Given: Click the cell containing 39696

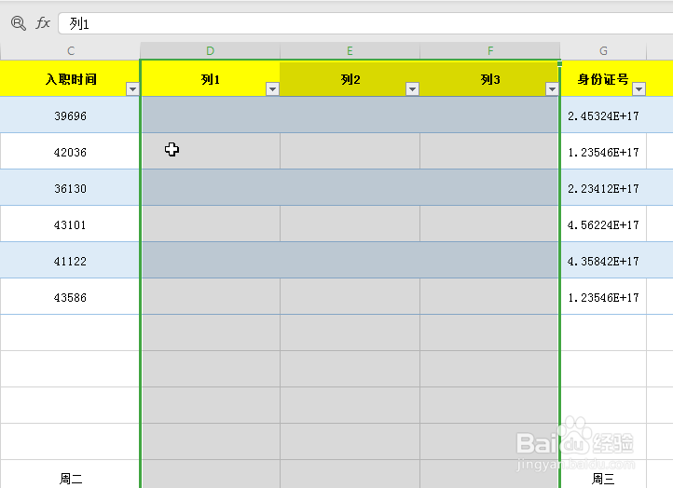Looking at the screenshot, I should coord(71,115).
